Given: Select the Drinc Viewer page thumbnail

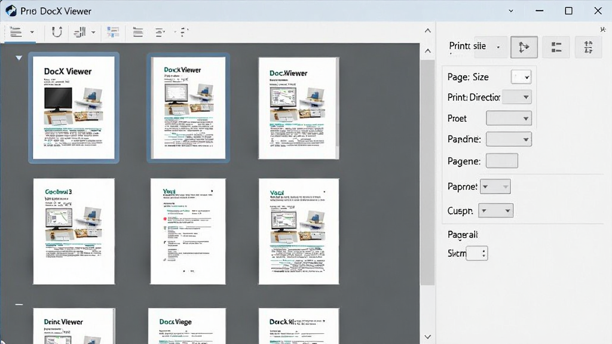Looking at the screenshot, I should click(74, 326).
